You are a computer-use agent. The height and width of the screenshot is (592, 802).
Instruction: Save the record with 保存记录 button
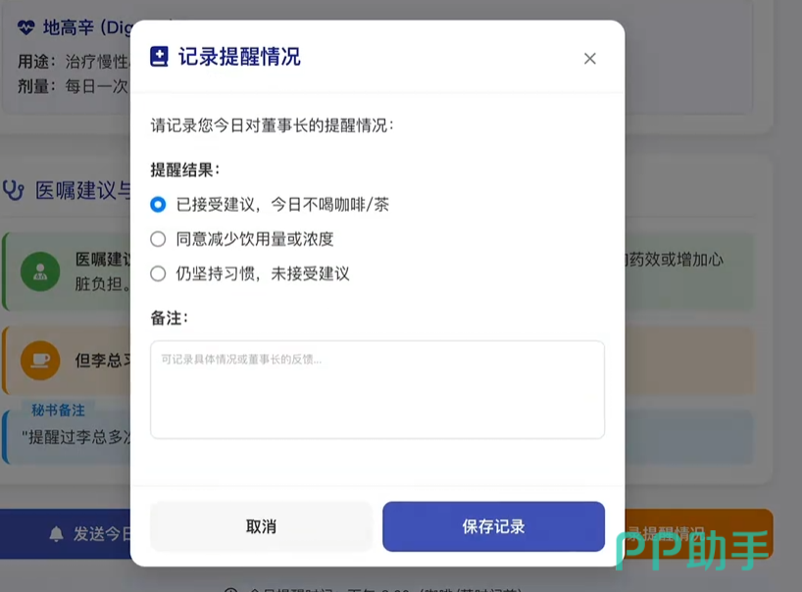coord(493,526)
